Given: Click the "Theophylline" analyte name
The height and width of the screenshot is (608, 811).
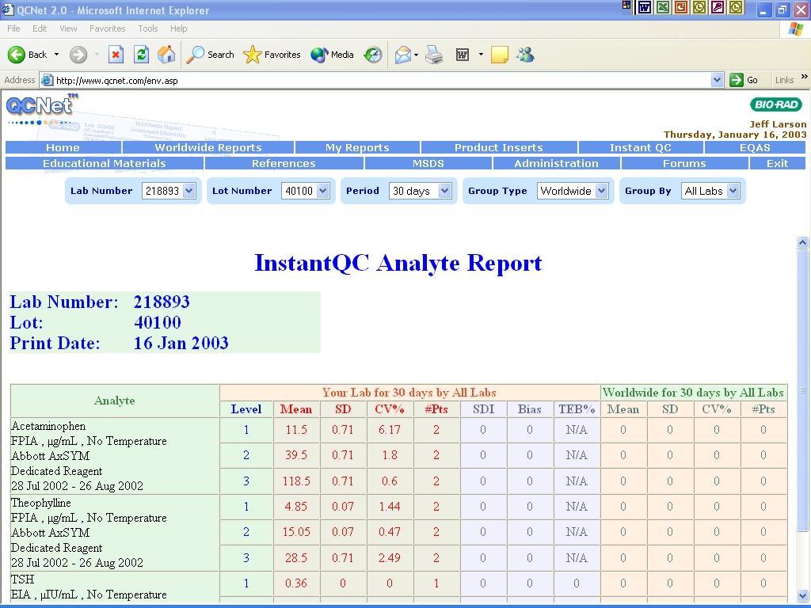Looking at the screenshot, I should pyautogui.click(x=41, y=503).
